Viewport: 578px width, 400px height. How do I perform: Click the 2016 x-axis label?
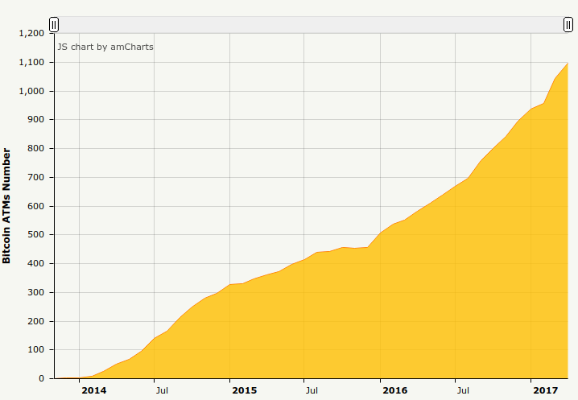(x=394, y=390)
